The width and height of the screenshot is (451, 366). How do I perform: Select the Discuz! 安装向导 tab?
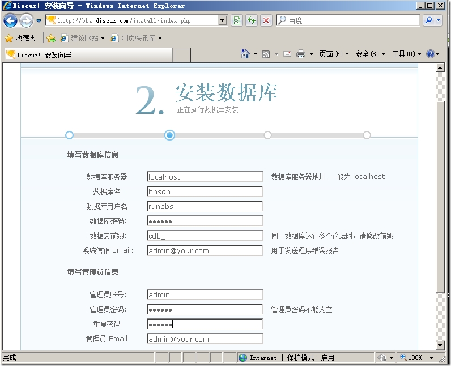[88, 54]
